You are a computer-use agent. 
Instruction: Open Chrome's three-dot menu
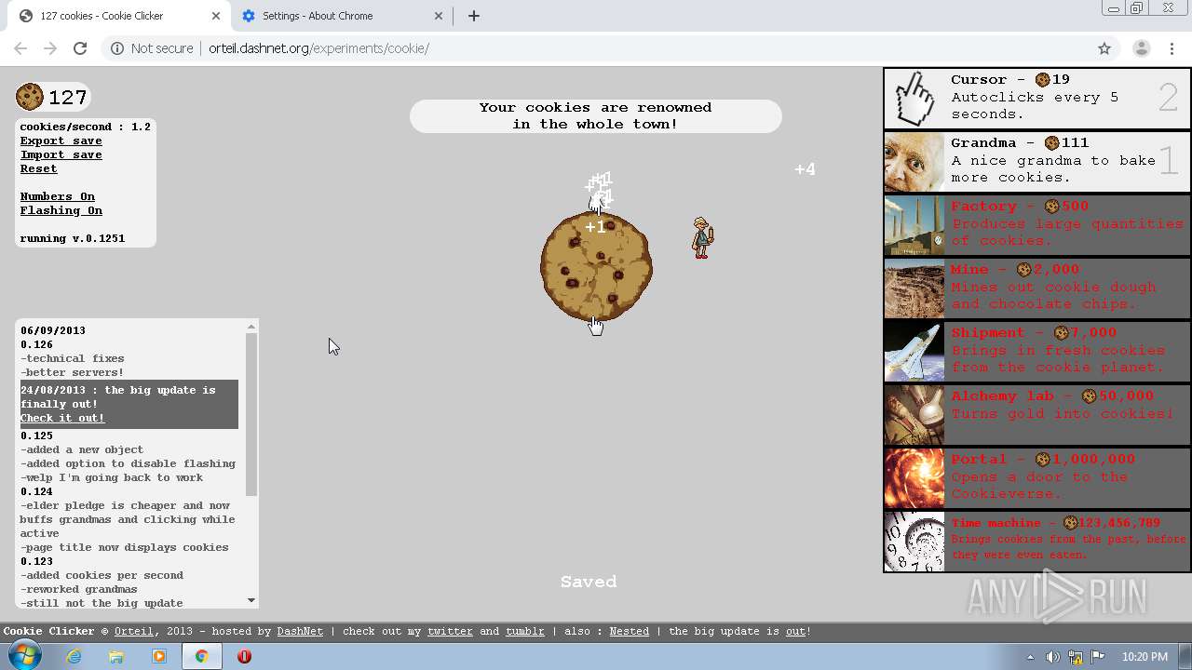1171,48
